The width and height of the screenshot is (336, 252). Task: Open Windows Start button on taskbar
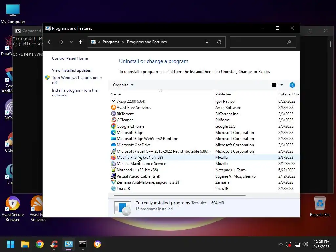click(x=10, y=244)
